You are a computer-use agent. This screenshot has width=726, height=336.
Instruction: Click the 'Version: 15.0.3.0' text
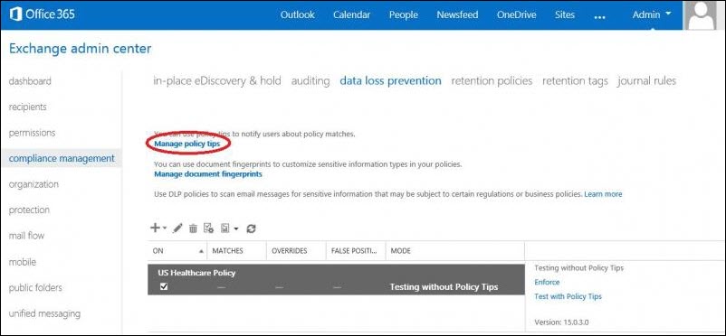[561, 322]
